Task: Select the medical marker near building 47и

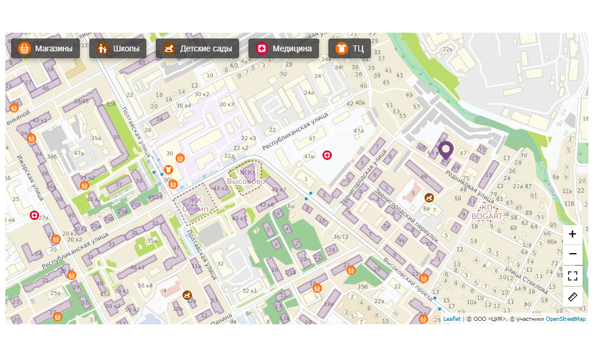Action: click(x=327, y=155)
